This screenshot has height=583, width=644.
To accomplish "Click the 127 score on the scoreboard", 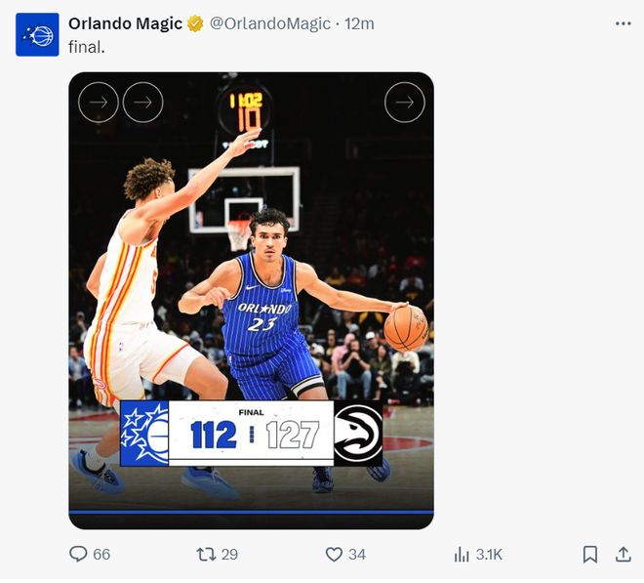I will click(x=293, y=435).
